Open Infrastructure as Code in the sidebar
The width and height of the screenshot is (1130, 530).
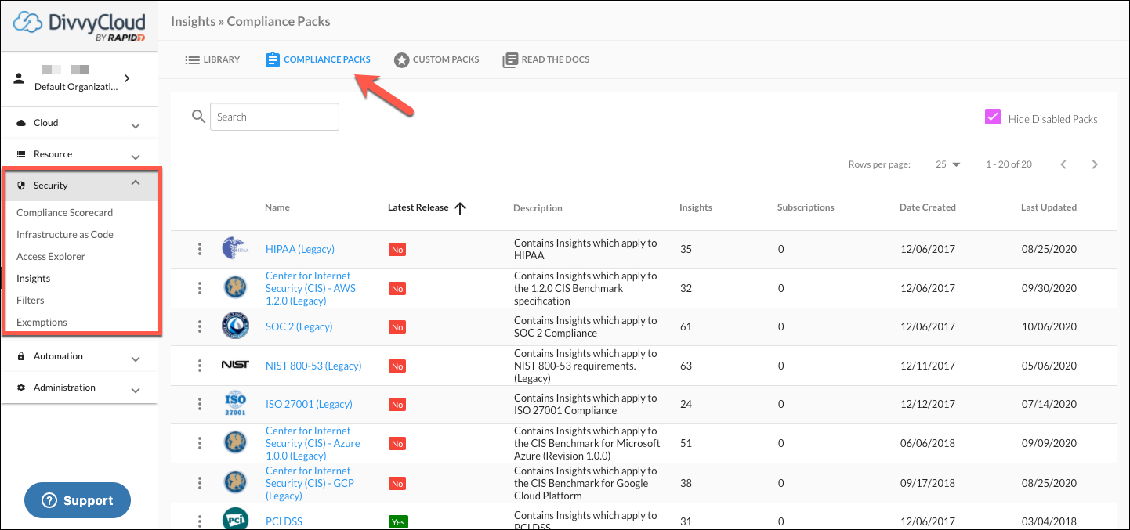(65, 234)
